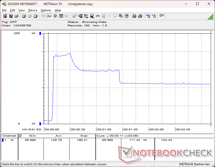Open the View menu
The height and width of the screenshot is (167, 215).
[x=22, y=10]
